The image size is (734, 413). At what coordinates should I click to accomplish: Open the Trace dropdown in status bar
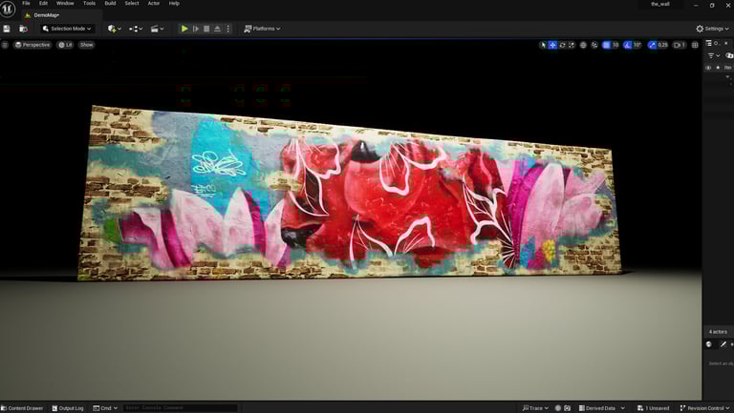pyautogui.click(x=535, y=408)
